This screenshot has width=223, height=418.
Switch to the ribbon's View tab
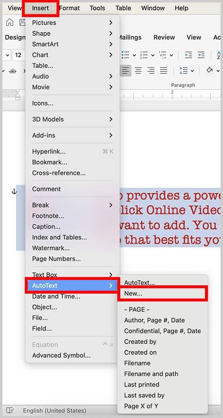point(194,38)
